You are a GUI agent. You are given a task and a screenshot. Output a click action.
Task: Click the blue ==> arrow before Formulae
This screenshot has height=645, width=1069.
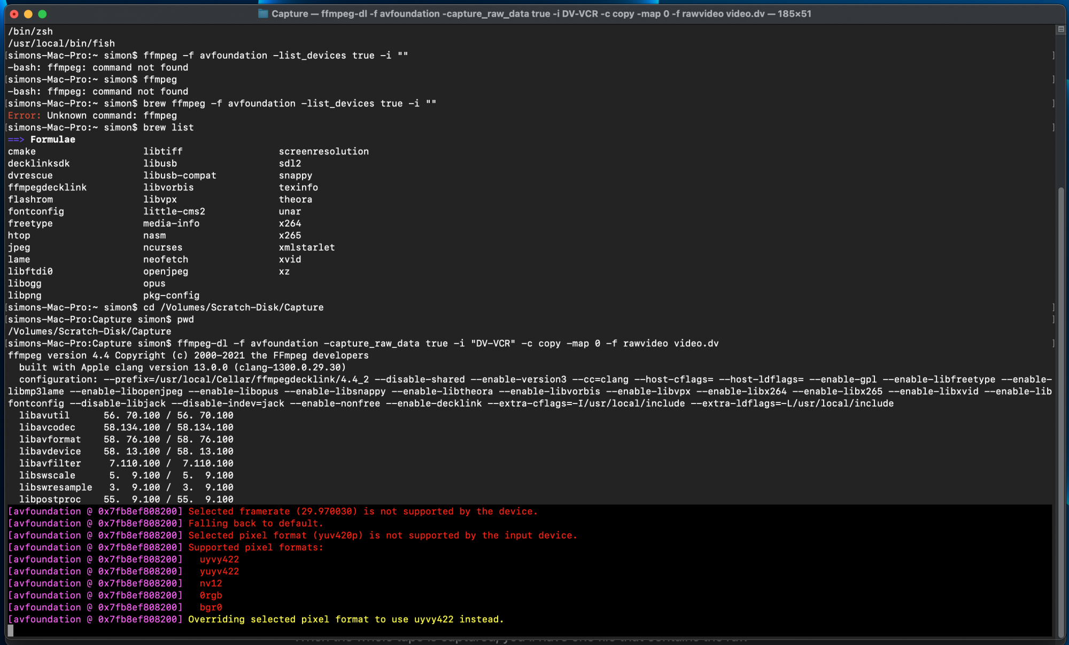[x=16, y=139]
